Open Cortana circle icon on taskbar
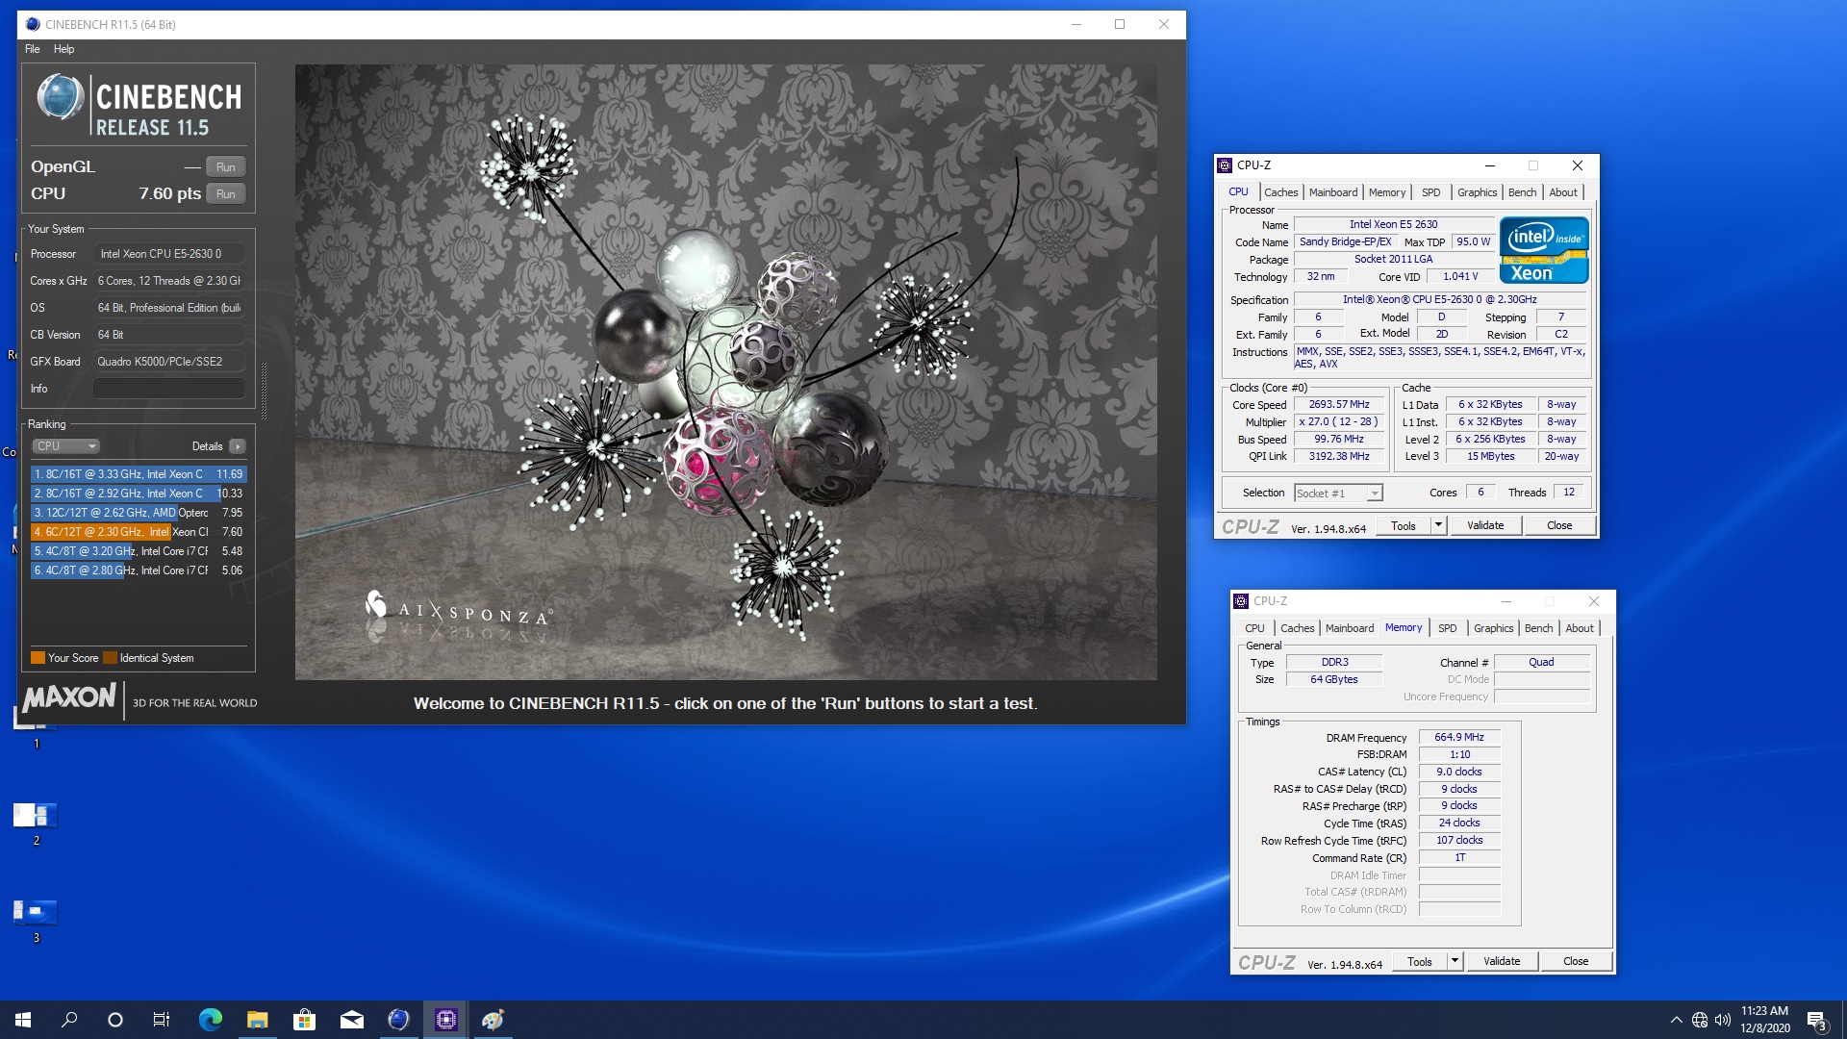The width and height of the screenshot is (1847, 1039). [115, 1020]
